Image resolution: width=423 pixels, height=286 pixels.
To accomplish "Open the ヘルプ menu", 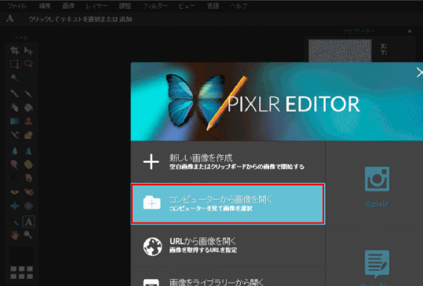I will [x=239, y=6].
